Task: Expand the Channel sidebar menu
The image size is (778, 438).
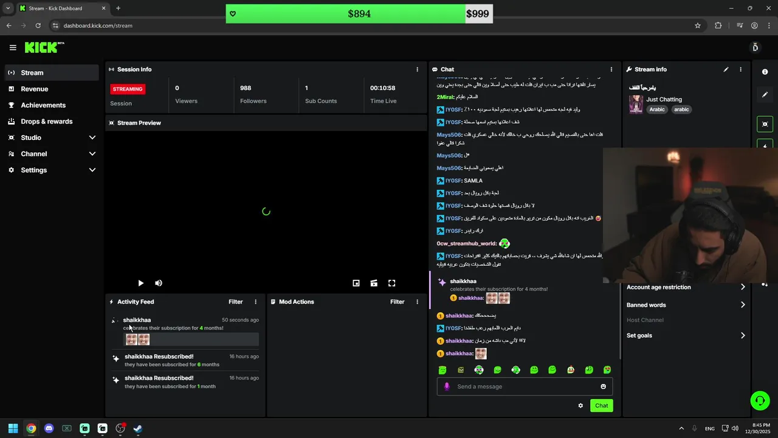Action: [52, 154]
